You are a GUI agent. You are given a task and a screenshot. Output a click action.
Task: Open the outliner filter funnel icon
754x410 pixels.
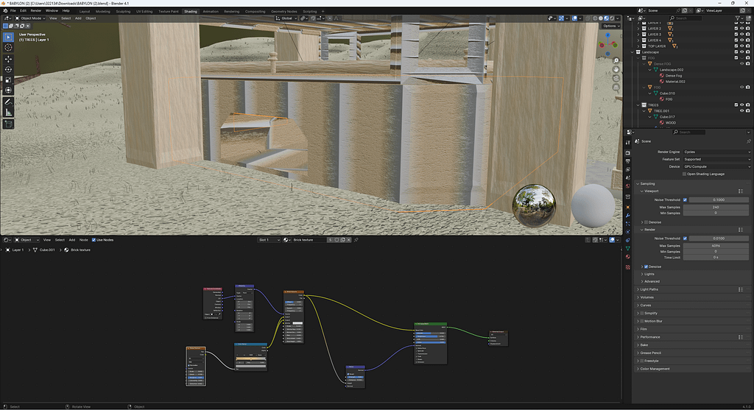(736, 18)
